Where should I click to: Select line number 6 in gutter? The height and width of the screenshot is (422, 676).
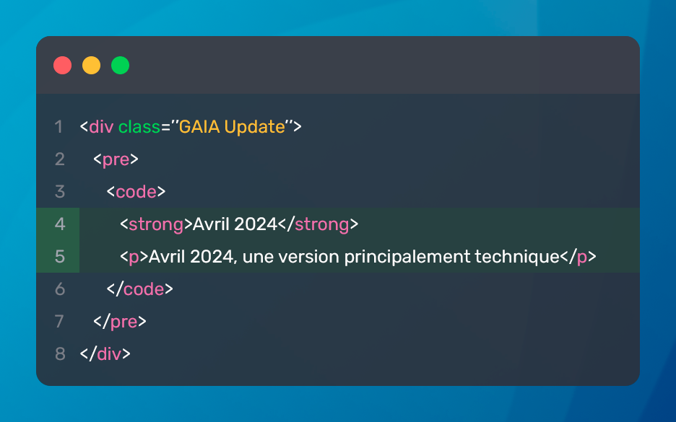(x=59, y=289)
